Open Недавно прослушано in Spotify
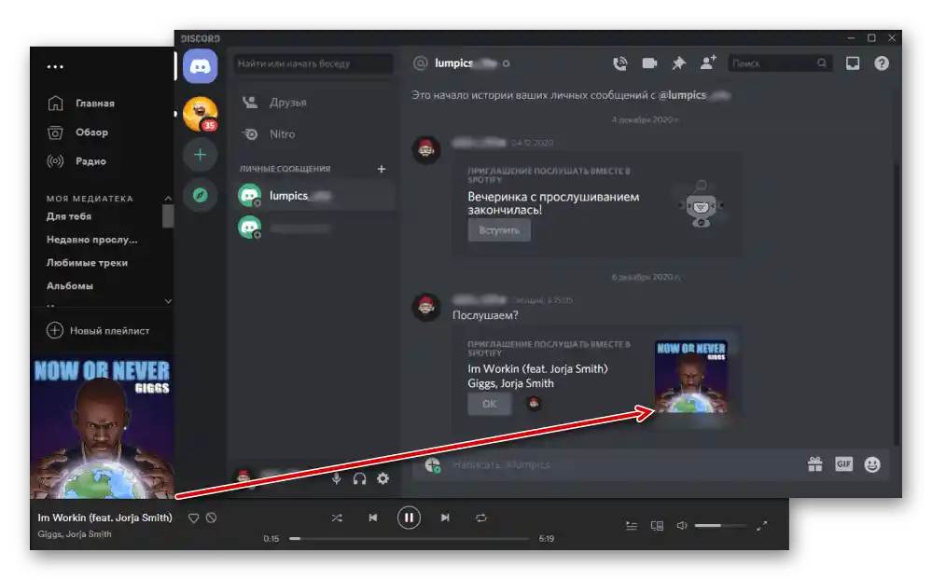Screen dimensions: 932x580 click(91, 240)
